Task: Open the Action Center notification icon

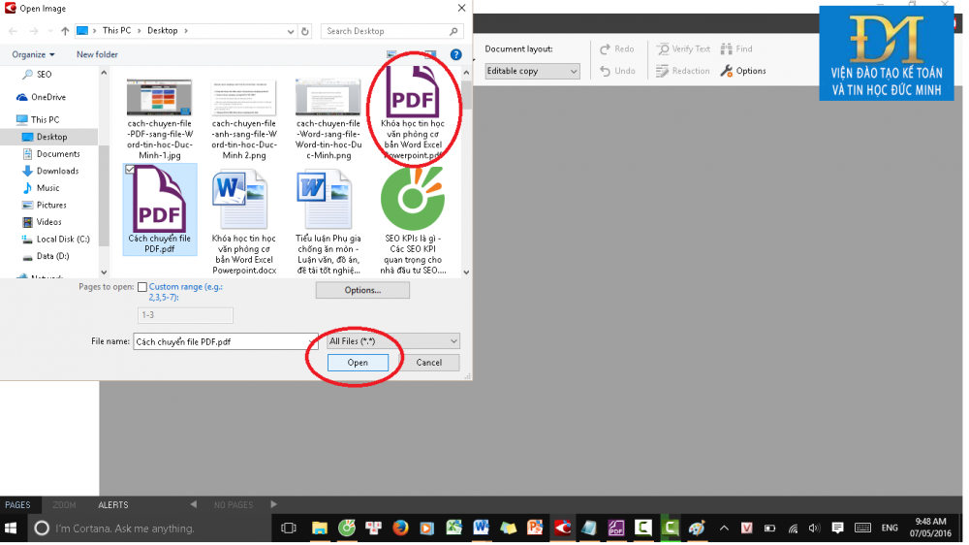Action: (x=837, y=529)
